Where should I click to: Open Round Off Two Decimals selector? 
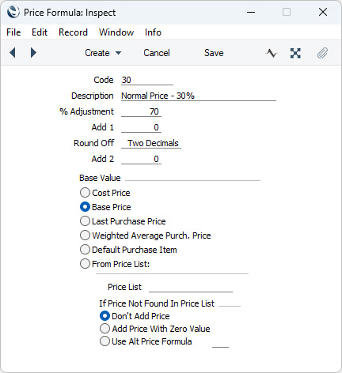pyautogui.click(x=151, y=143)
